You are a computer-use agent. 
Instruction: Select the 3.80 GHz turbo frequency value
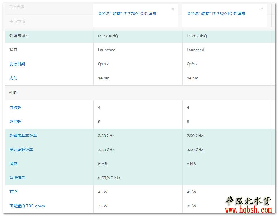tap(106, 150)
